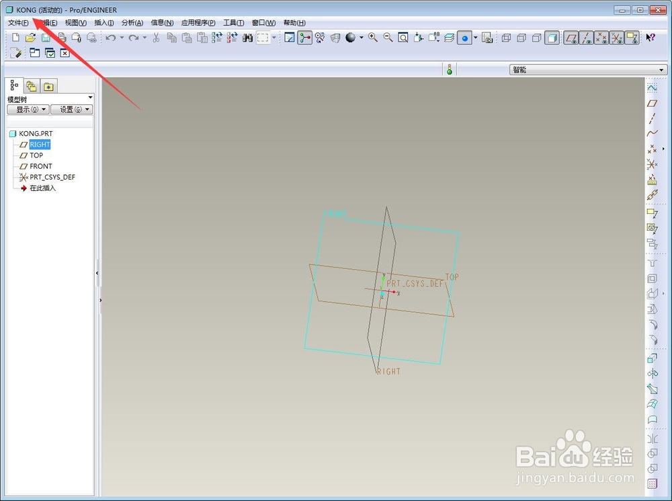Switch to hidden line display mode
The image size is (672, 501).
[521, 38]
